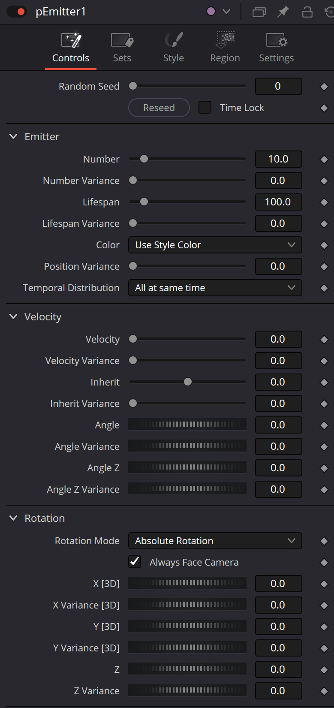334x708 pixels.
Task: Click the Lifespan slider handle
Action: pyautogui.click(x=144, y=202)
